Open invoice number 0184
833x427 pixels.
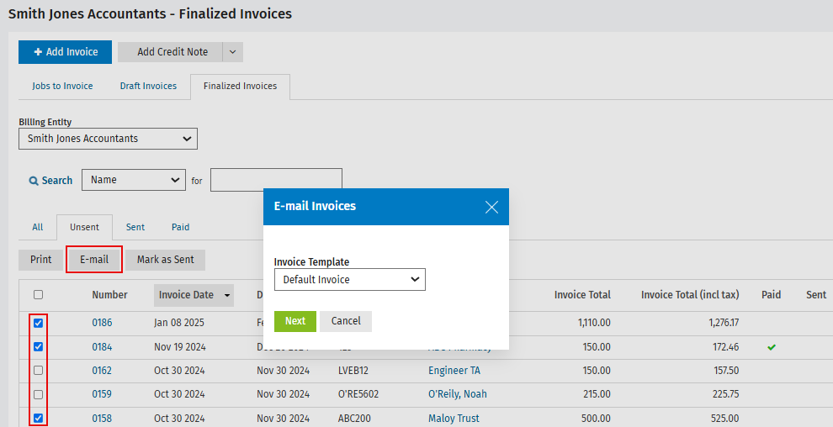point(102,347)
